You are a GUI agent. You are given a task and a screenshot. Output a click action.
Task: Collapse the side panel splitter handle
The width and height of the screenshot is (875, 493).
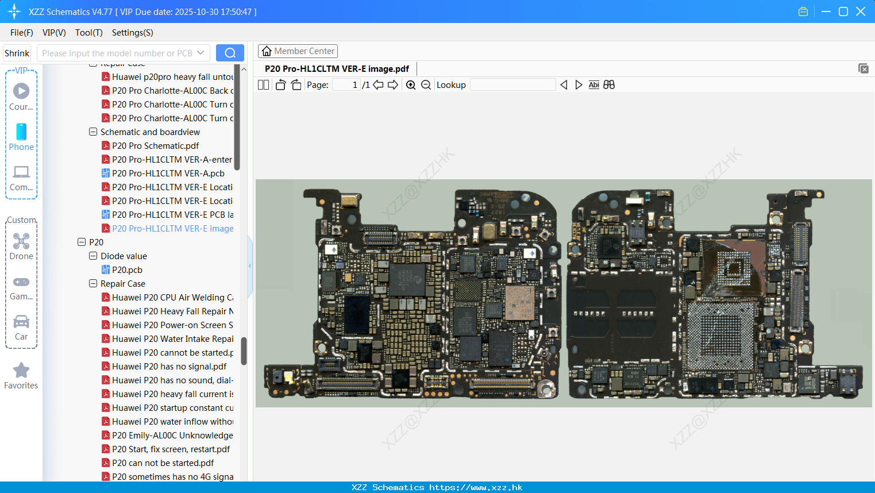(250, 265)
